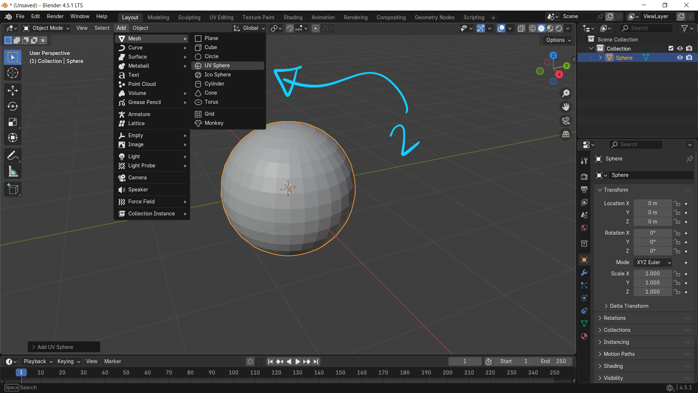Lock Location X padlock toggle
Image resolution: width=698 pixels, height=393 pixels.
677,203
